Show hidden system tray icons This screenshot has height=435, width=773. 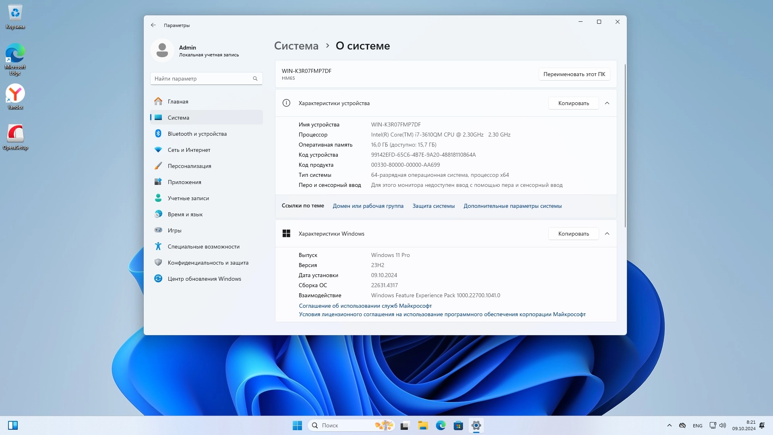tap(669, 425)
